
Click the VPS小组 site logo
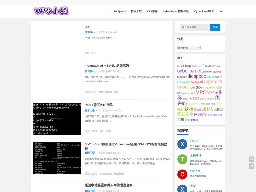click(x=51, y=11)
